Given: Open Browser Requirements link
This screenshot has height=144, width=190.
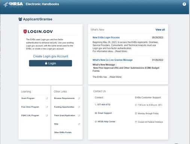Looking at the screenshot, I should click(x=64, y=98).
